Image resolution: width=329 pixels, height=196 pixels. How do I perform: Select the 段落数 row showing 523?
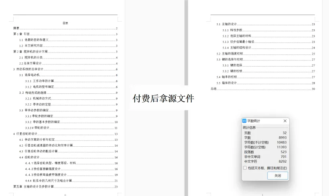pyautogui.click(x=266, y=152)
